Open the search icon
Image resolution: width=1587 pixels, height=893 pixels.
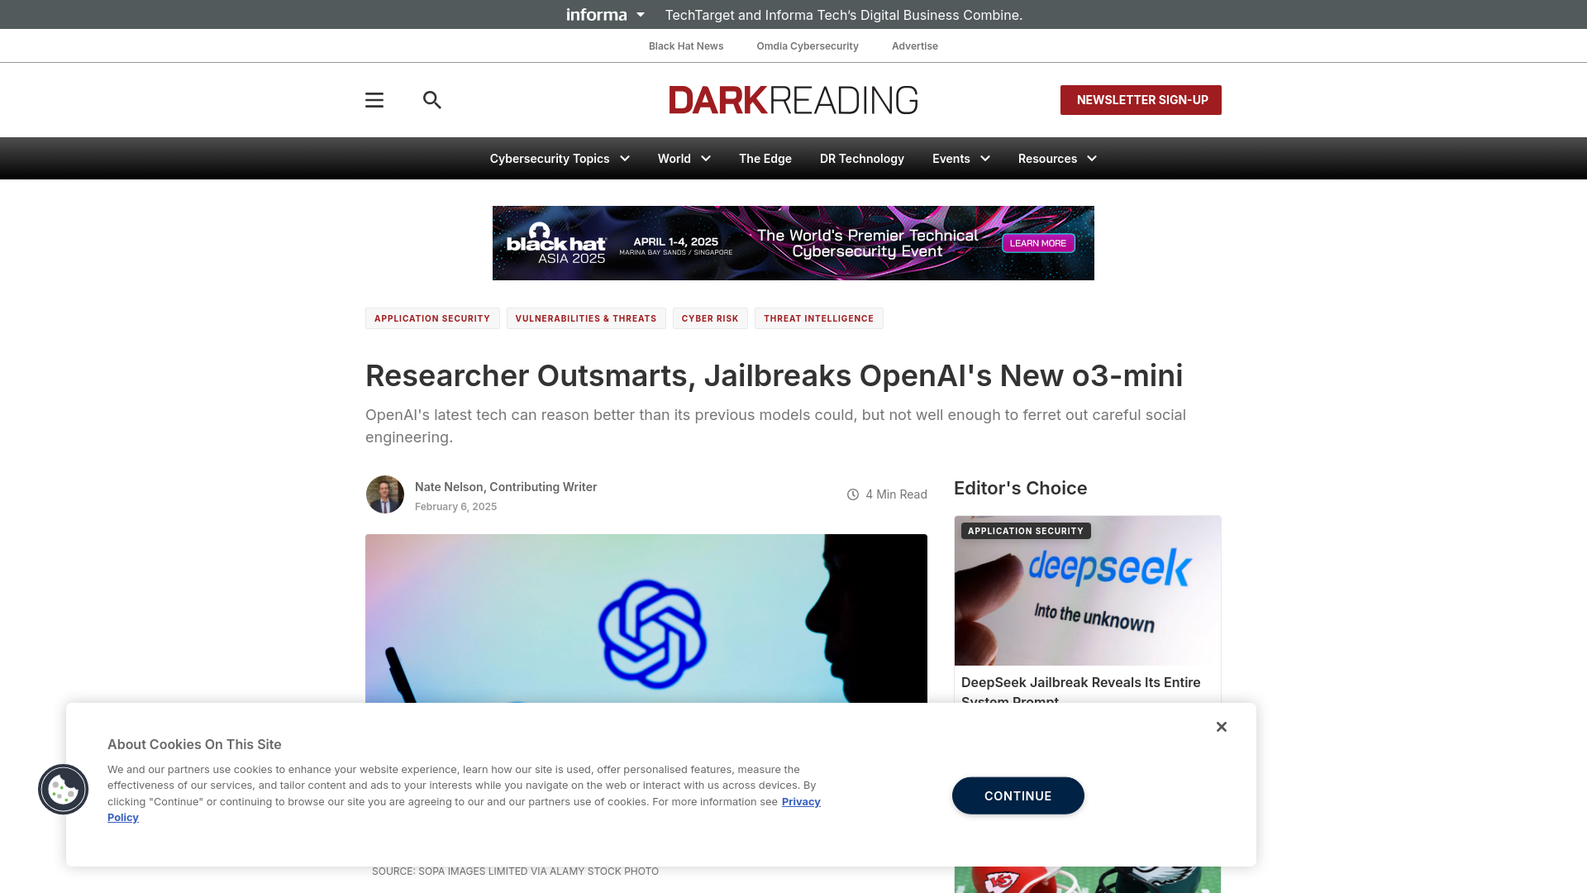coord(433,99)
